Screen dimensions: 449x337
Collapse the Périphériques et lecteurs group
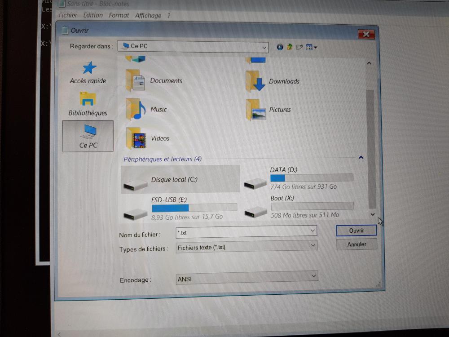pos(361,157)
